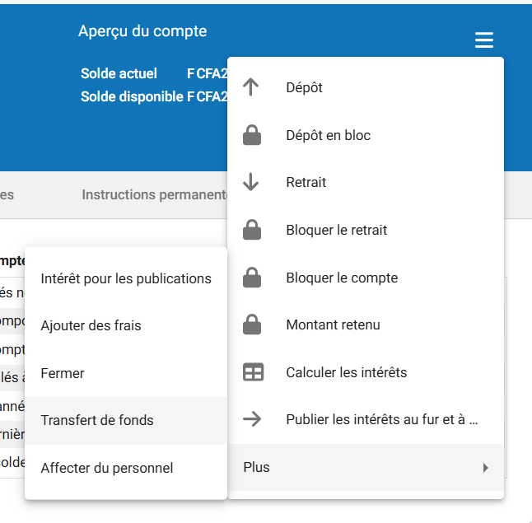The width and height of the screenshot is (532, 523).
Task: Click the lock icon beside Bloquer le compte
Action: 252,278
